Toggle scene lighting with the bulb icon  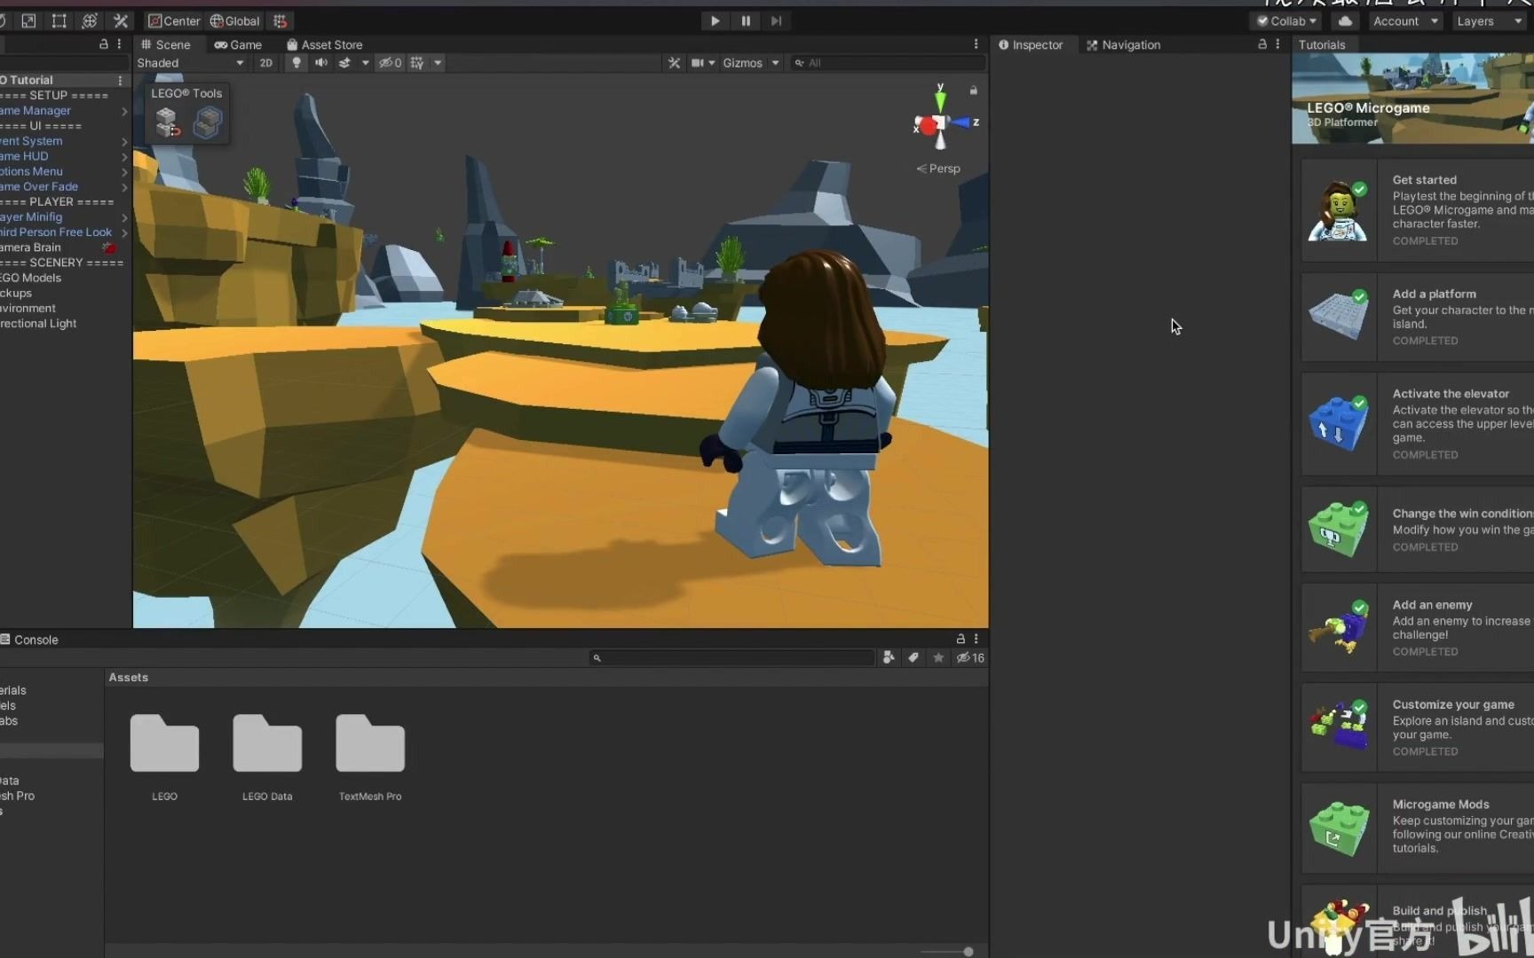click(295, 62)
